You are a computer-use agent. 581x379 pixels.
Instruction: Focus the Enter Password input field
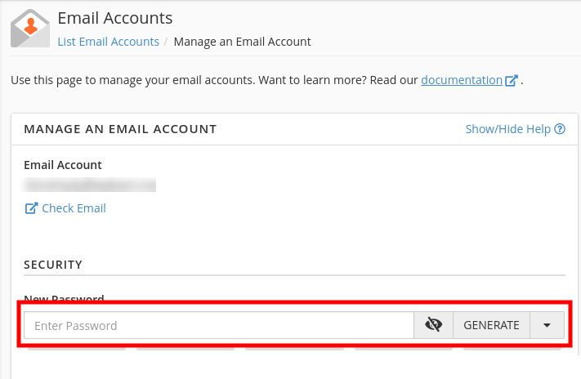point(219,325)
